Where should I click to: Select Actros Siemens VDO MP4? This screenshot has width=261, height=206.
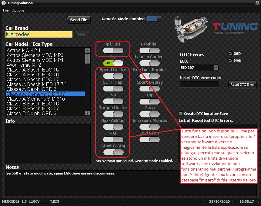point(45,60)
